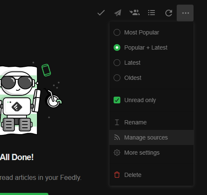Click the RSS icon beside Manage sources
The width and height of the screenshot is (207, 195).
(117, 137)
